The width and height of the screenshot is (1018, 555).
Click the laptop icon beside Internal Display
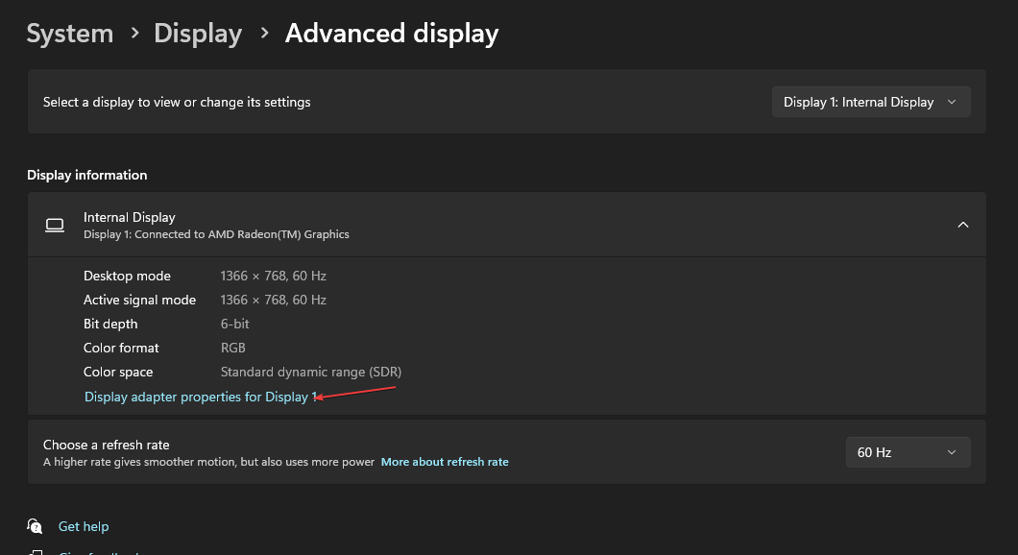point(55,225)
